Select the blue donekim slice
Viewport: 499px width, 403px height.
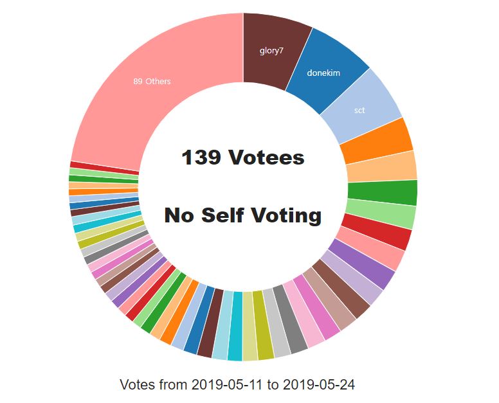pyautogui.click(x=323, y=73)
